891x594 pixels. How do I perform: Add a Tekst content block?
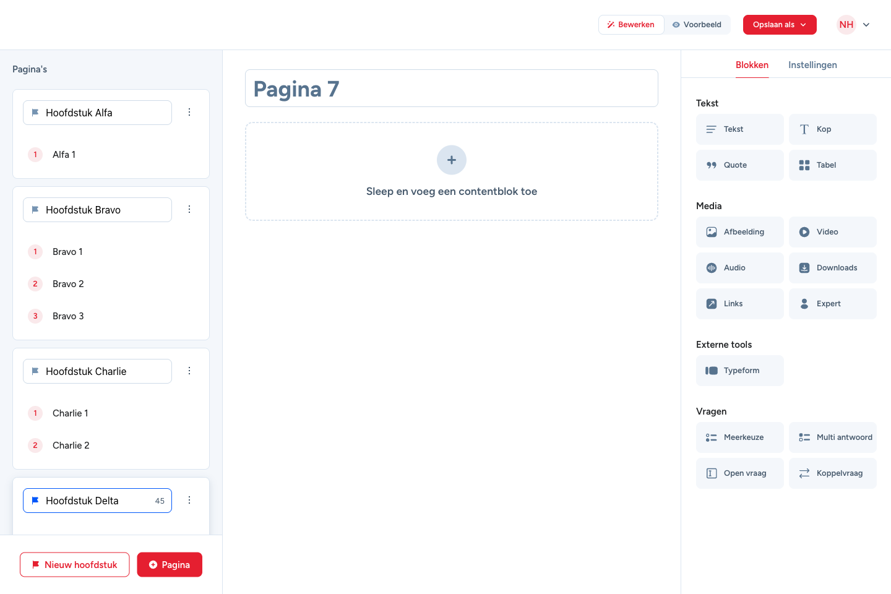pos(739,129)
